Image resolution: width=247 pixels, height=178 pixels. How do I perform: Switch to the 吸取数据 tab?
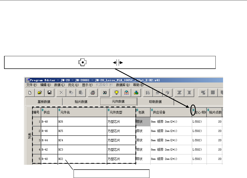pos(155,101)
